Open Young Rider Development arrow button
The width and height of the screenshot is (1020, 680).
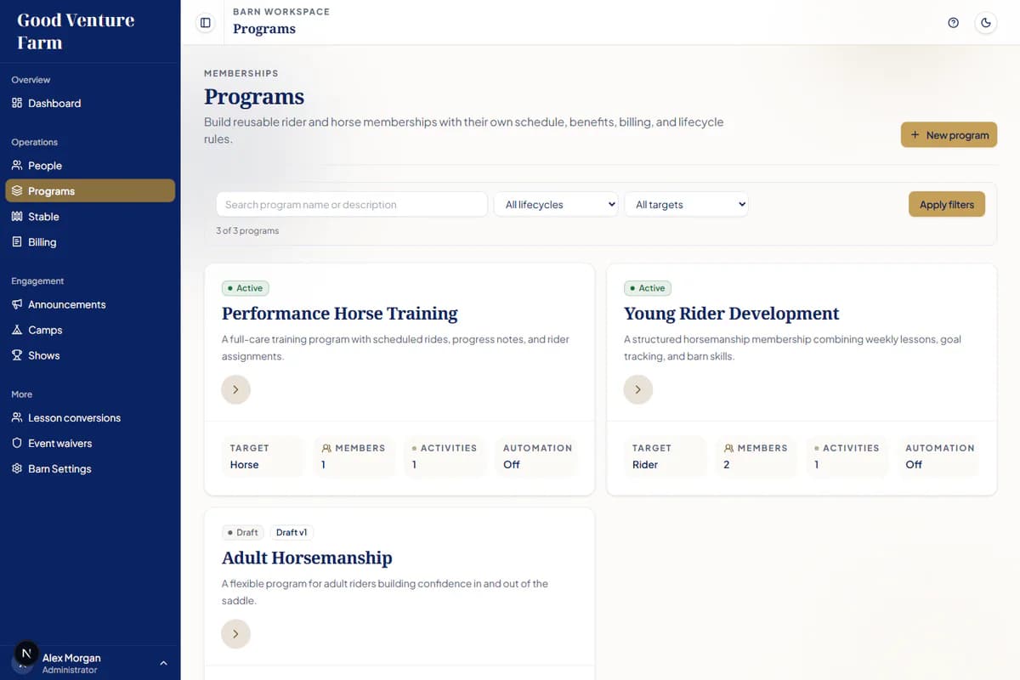tap(638, 389)
